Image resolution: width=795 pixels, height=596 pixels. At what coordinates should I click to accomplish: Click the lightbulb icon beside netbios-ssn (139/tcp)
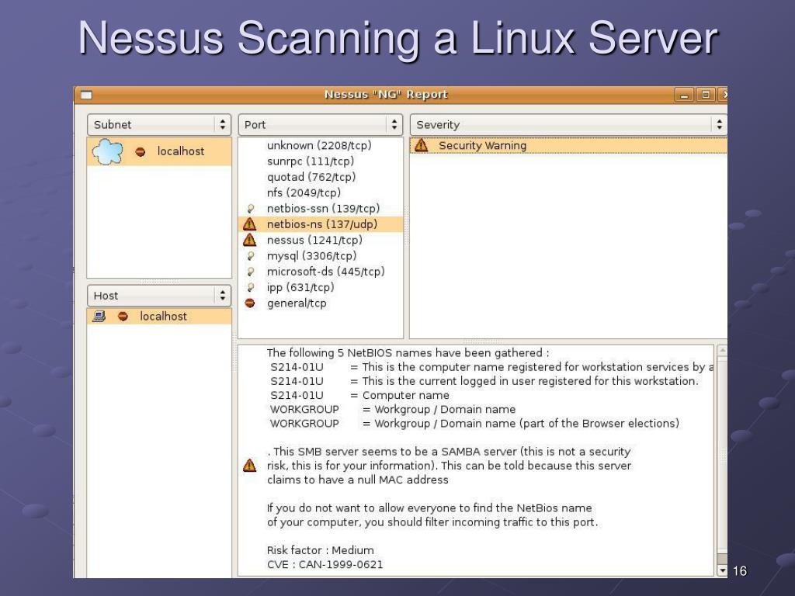pyautogui.click(x=250, y=208)
